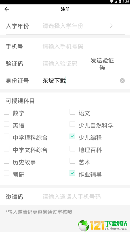Image resolution: width=130 pixels, height=232 pixels.
Task: Check the 语文 subject box
Action: tap(72, 112)
